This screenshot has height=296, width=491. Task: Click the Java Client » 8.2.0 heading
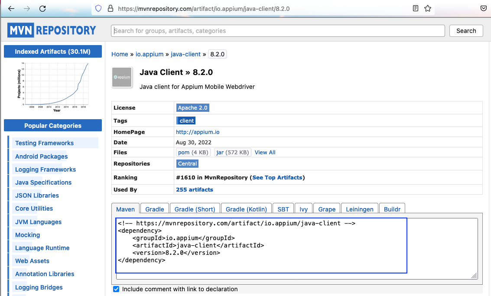176,72
